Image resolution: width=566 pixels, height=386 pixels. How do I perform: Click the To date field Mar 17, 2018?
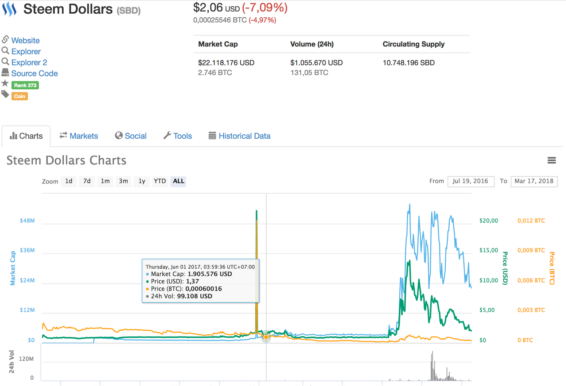point(534,181)
